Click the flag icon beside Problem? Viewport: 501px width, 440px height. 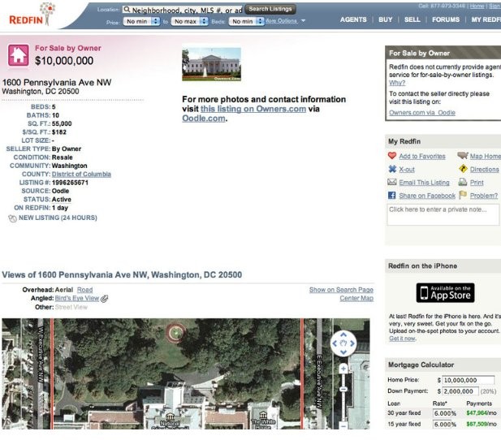463,195
